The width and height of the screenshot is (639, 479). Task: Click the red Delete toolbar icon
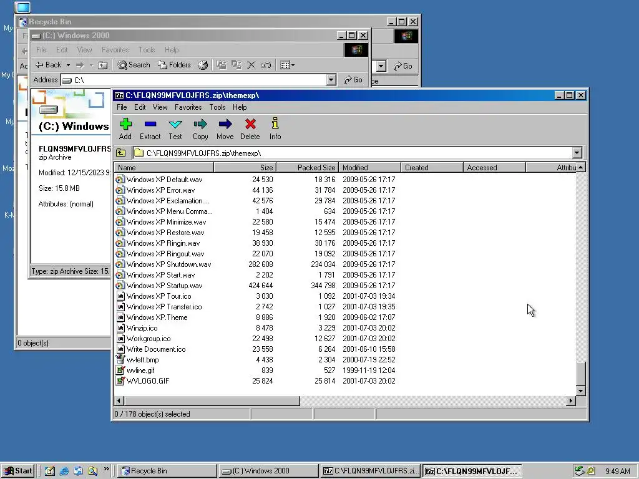click(250, 128)
